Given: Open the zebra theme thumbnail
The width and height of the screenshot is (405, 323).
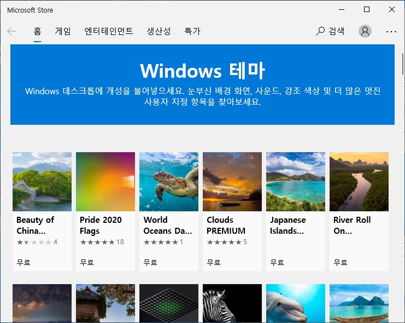Looking at the screenshot, I should pos(232,303).
